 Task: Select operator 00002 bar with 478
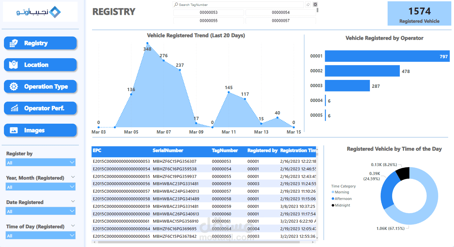[362, 71]
